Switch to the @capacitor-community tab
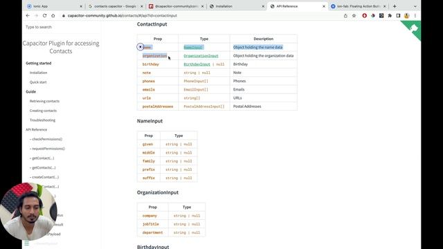Screen dimensions: 443x249 click(x=176, y=6)
